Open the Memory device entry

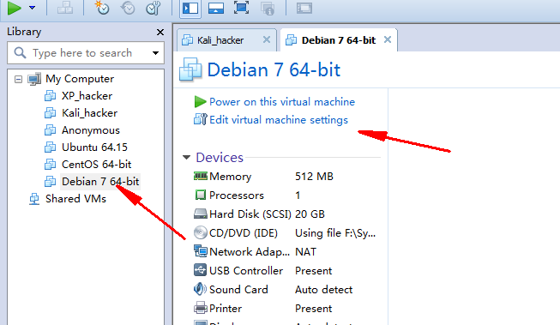click(x=231, y=176)
